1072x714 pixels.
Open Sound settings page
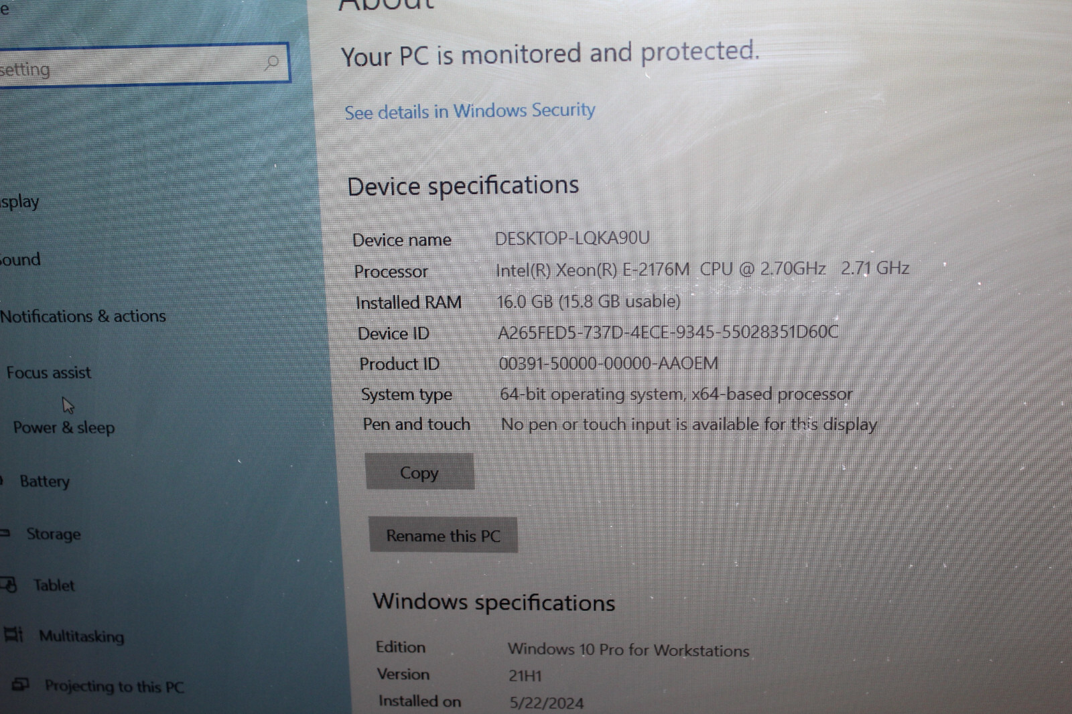point(20,259)
